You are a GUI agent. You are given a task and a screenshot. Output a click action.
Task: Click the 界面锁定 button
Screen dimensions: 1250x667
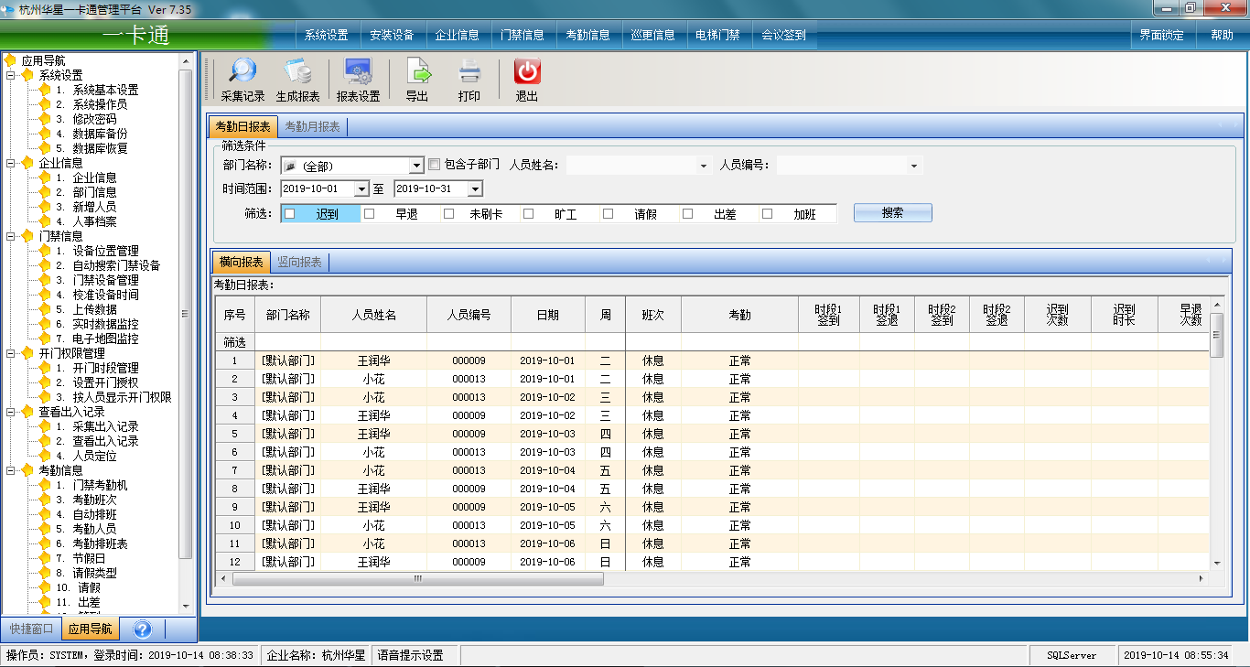[1162, 36]
